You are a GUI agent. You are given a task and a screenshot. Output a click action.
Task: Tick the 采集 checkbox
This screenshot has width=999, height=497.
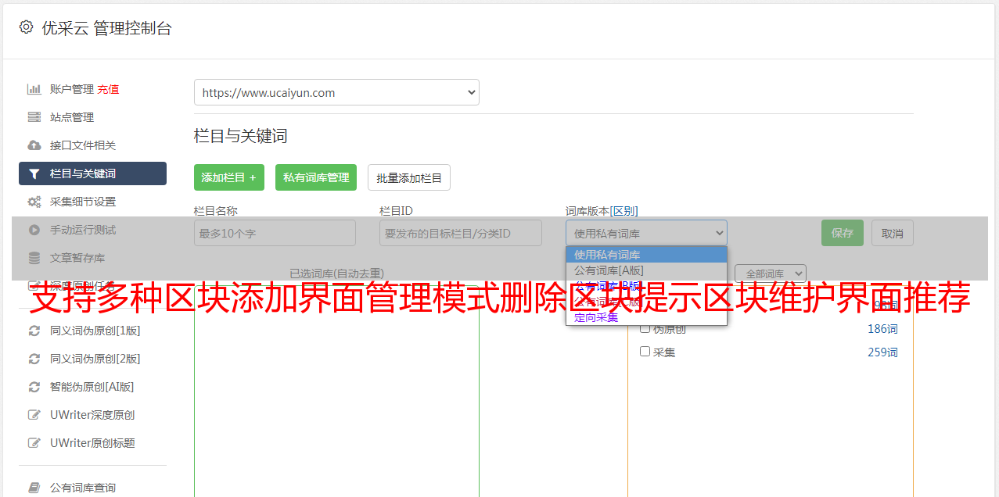[x=645, y=352]
